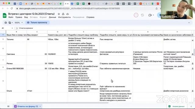This screenshot has height=109, width=195.
Task: Select the cell '47лет'
Action: 37,81
